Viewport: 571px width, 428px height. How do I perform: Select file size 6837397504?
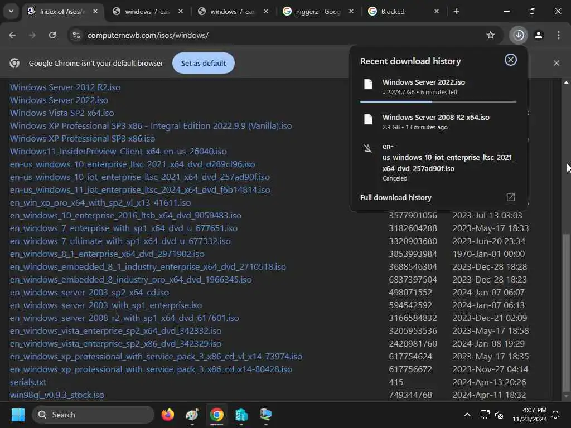click(413, 280)
